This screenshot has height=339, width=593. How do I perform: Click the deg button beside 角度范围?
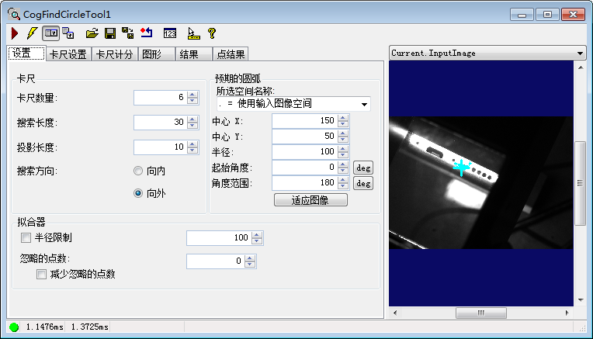[363, 183]
